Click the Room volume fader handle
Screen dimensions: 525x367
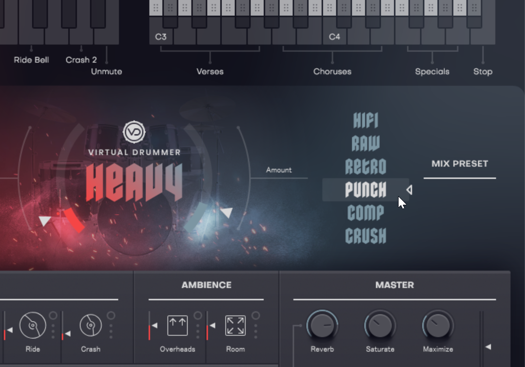(212, 325)
